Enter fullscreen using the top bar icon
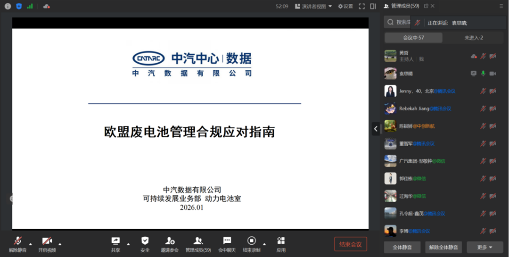This screenshot has height=257, width=509. tap(362, 6)
